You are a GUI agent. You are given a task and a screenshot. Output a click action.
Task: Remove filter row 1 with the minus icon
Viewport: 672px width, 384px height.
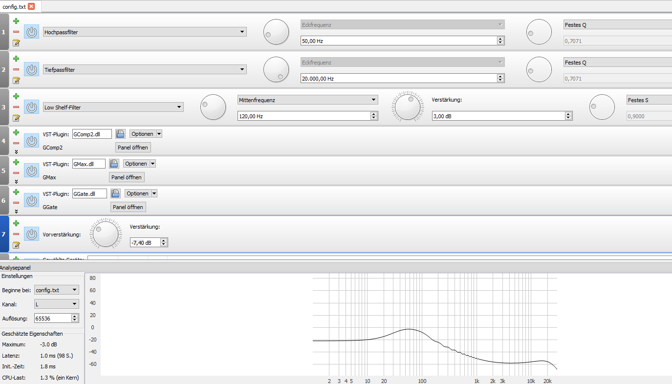[x=16, y=32]
